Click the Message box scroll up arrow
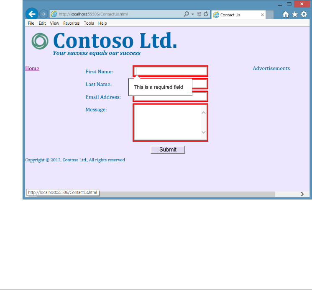 (x=204, y=113)
